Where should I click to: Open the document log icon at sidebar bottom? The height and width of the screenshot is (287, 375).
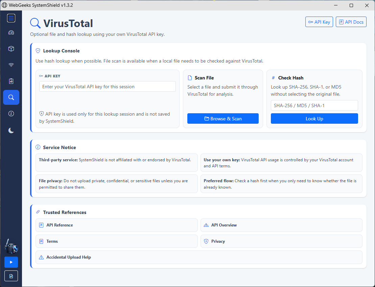click(11, 276)
